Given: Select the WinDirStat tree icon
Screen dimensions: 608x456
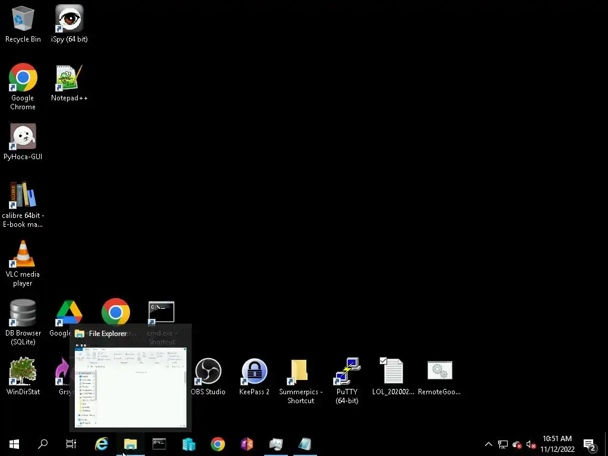Looking at the screenshot, I should tap(23, 376).
